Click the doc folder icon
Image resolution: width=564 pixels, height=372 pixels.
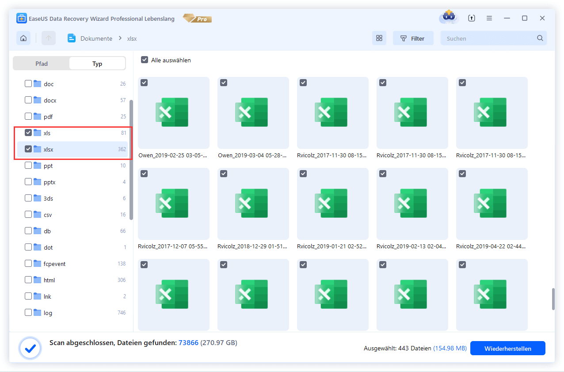(37, 84)
